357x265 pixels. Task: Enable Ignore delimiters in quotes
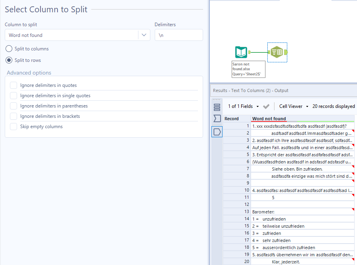(x=14, y=85)
